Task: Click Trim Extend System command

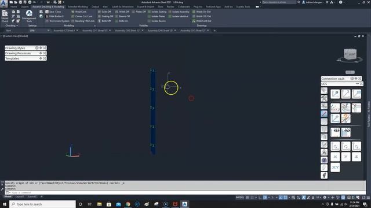Action: (57, 21)
